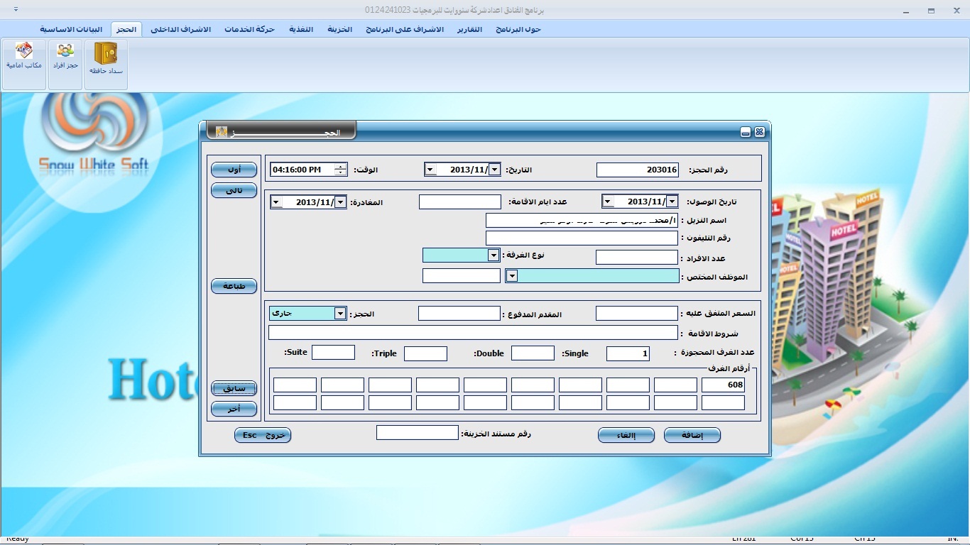Click the safe icon for سداد حافظه

coord(106,54)
